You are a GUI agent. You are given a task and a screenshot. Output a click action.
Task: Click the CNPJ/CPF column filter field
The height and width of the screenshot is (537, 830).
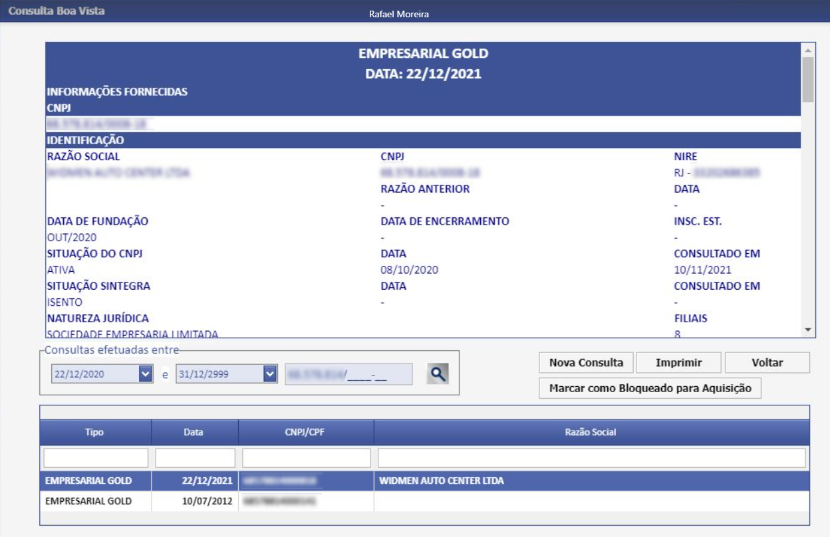[x=306, y=458]
